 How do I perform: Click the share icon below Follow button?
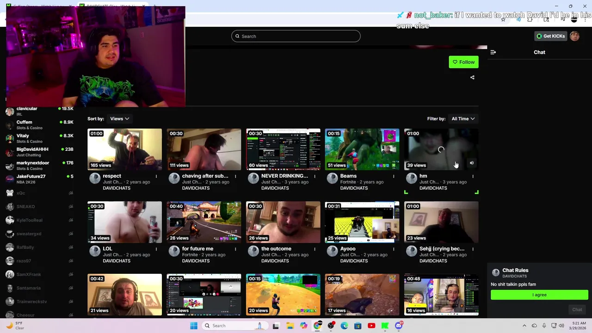click(472, 77)
